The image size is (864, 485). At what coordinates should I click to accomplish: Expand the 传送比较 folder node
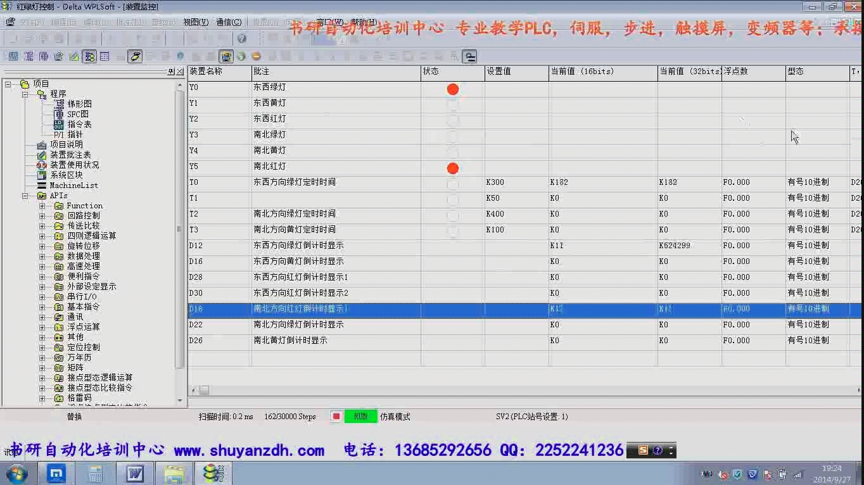42,226
